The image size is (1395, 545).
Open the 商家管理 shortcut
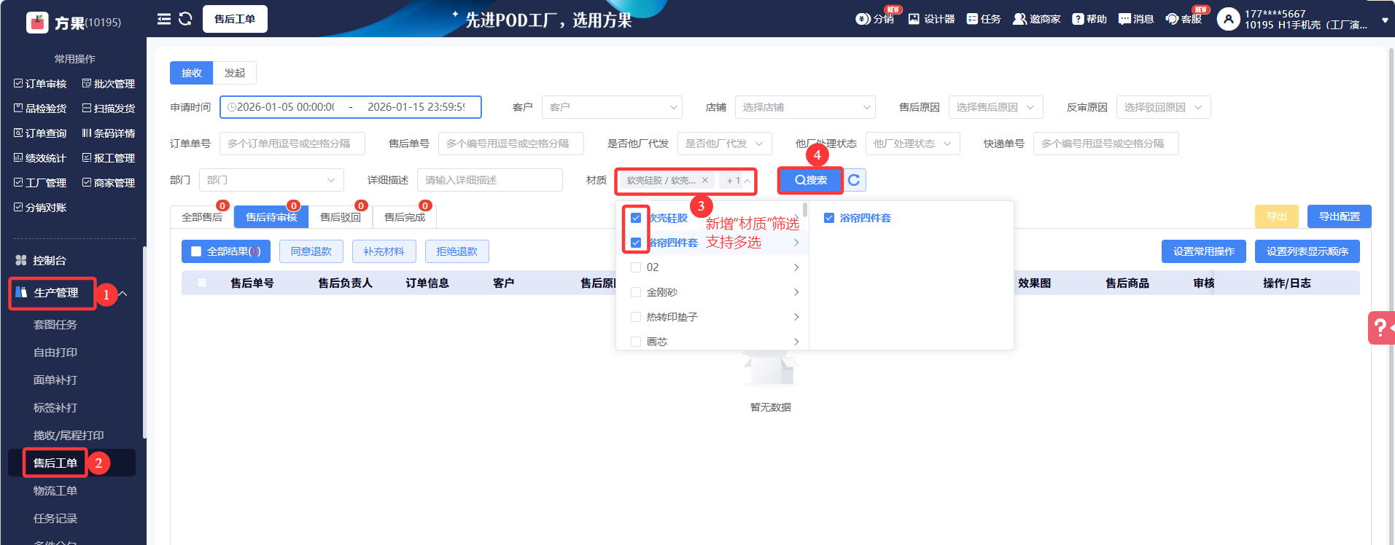[x=109, y=183]
